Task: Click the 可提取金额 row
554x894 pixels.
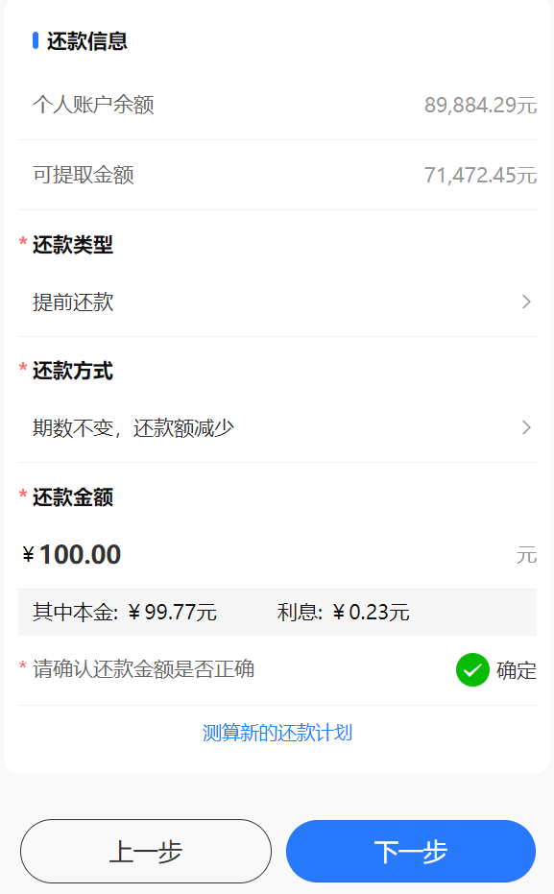Action: [277, 175]
